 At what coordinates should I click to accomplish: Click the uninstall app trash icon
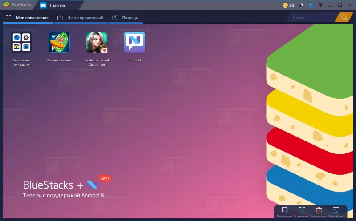click(319, 210)
